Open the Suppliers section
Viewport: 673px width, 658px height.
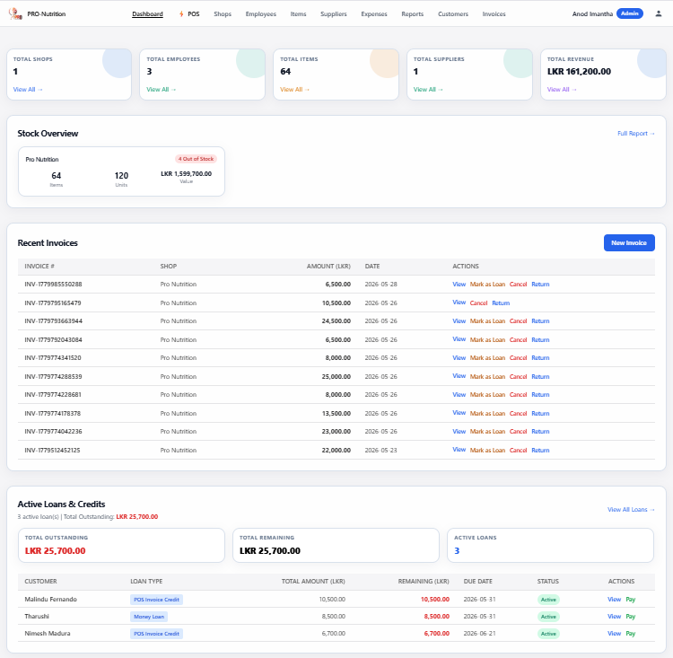click(333, 13)
